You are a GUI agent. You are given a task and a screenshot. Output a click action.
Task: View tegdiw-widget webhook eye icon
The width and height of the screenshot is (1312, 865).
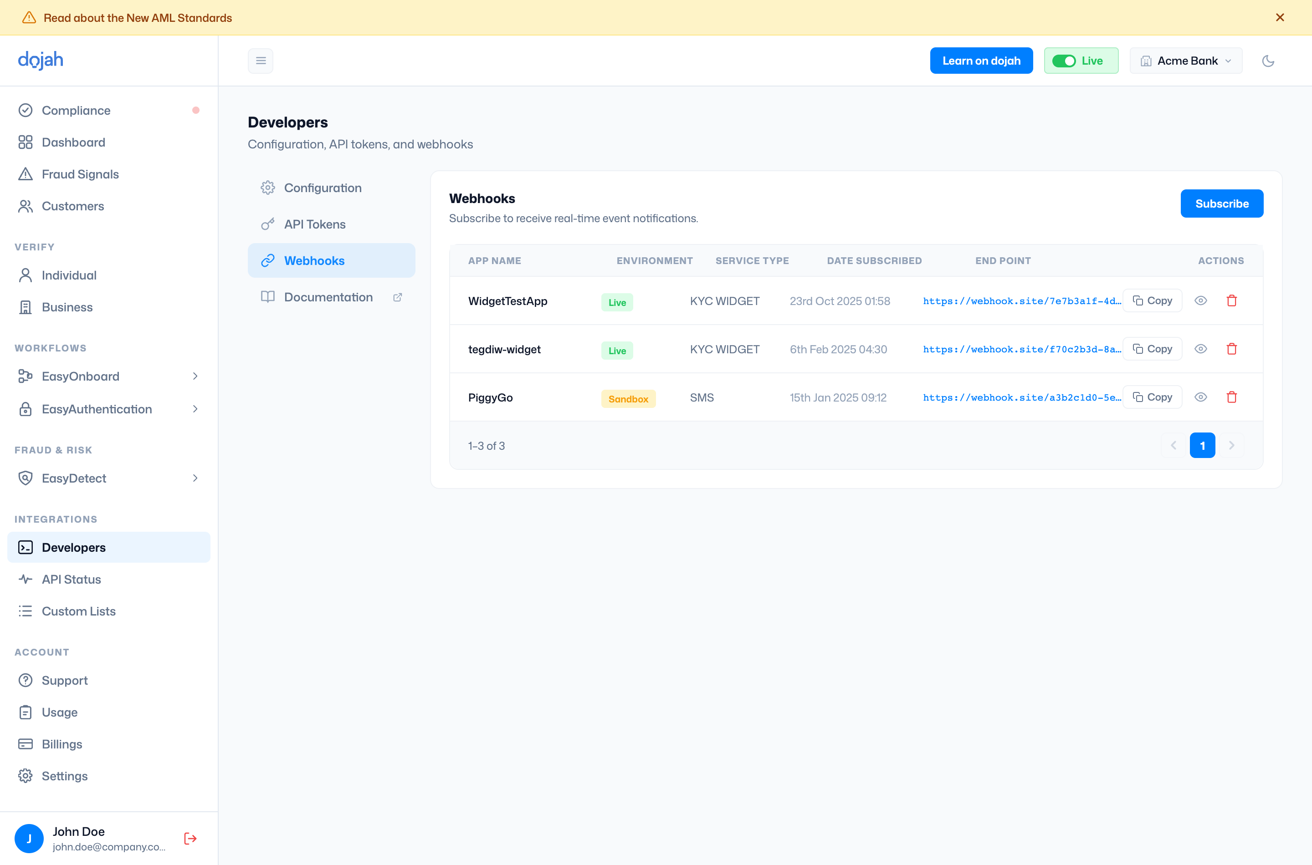1200,349
